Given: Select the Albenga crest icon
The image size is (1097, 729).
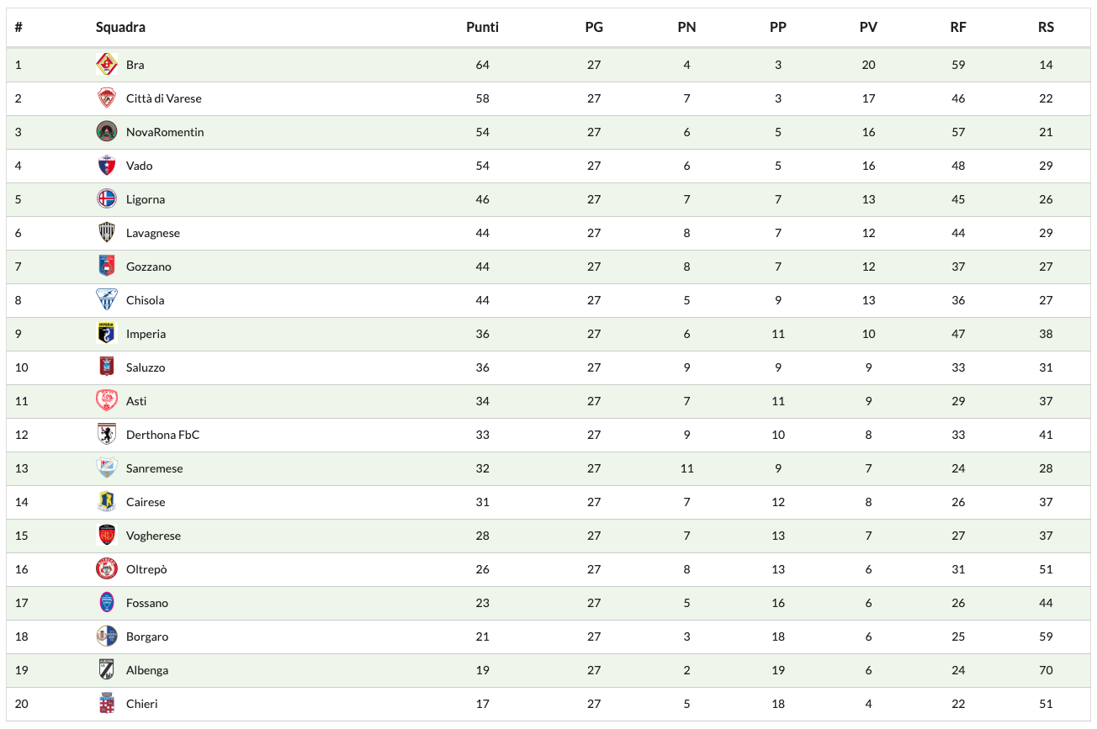Looking at the screenshot, I should 106,670.
